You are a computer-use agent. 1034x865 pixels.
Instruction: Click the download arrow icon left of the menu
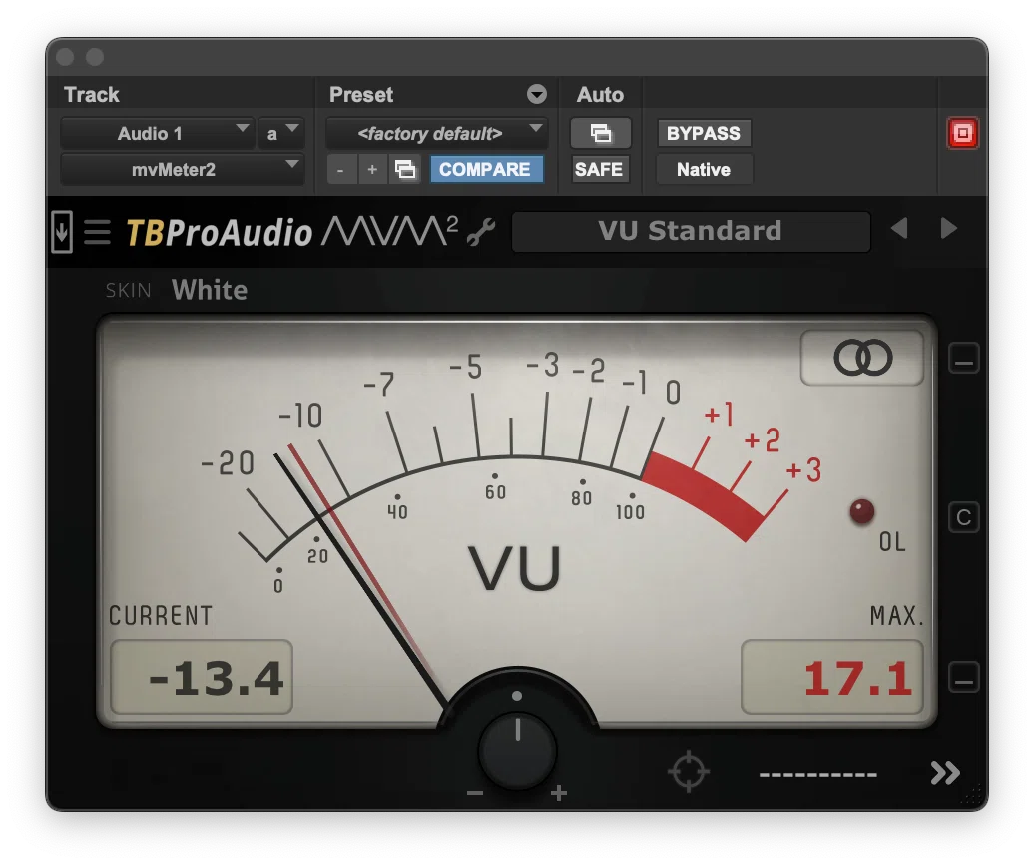pyautogui.click(x=62, y=231)
